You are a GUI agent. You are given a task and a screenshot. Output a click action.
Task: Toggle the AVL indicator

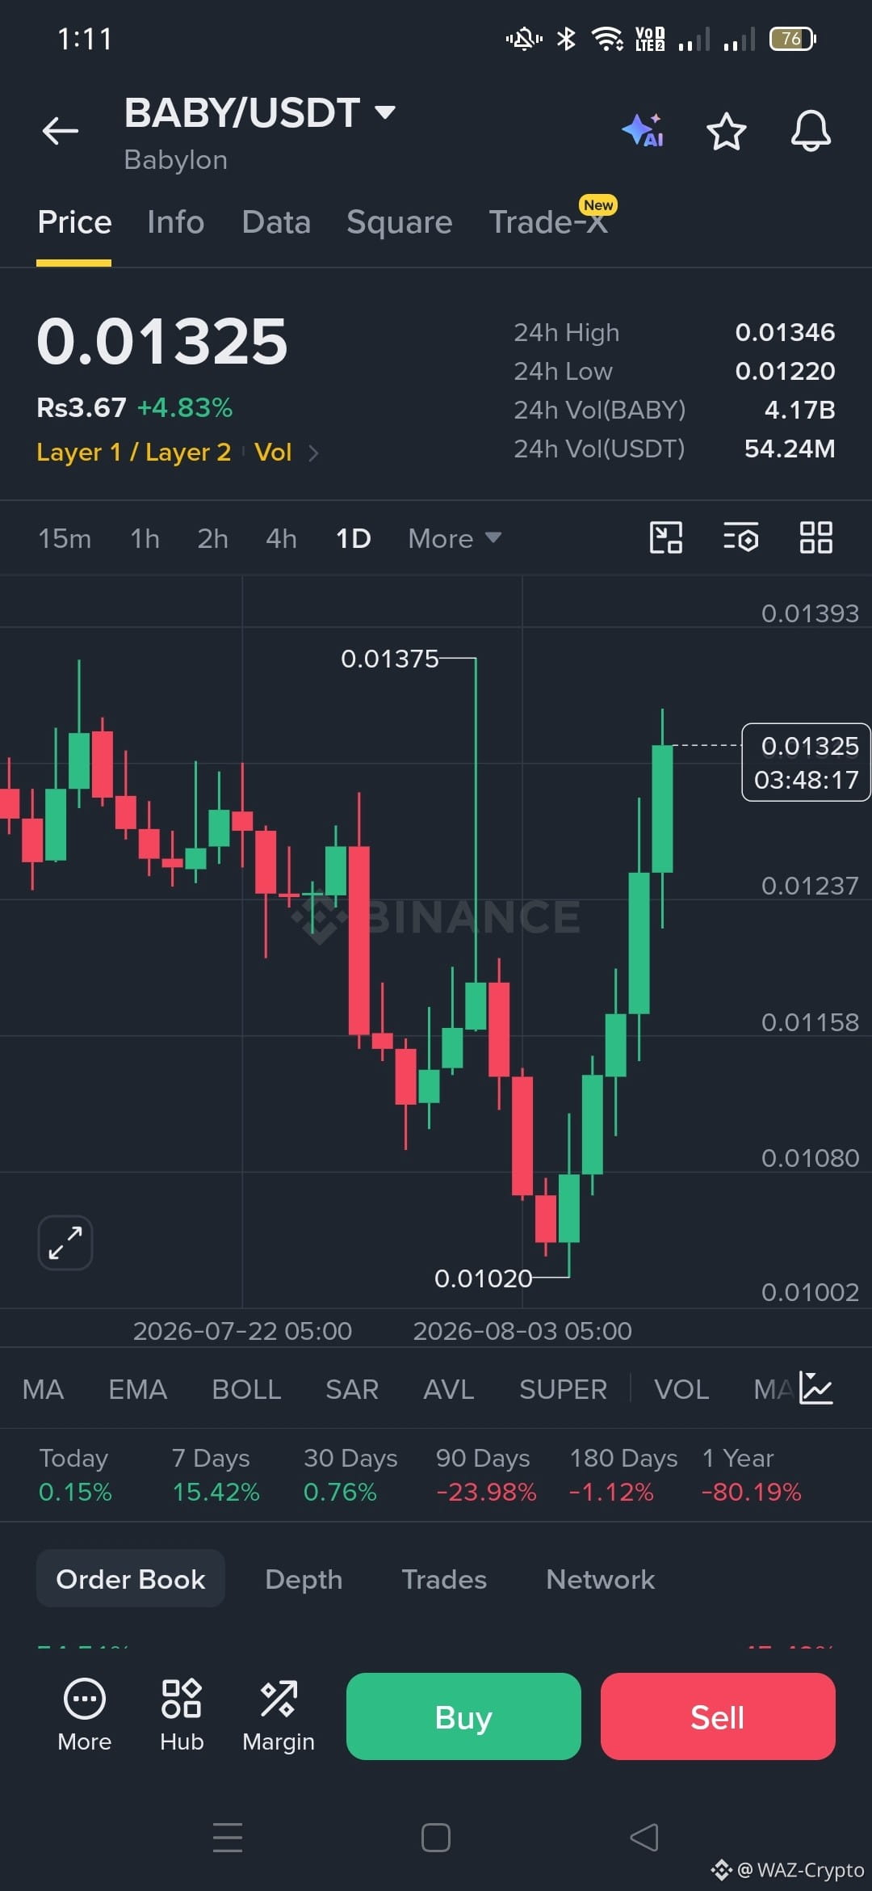[449, 1389]
